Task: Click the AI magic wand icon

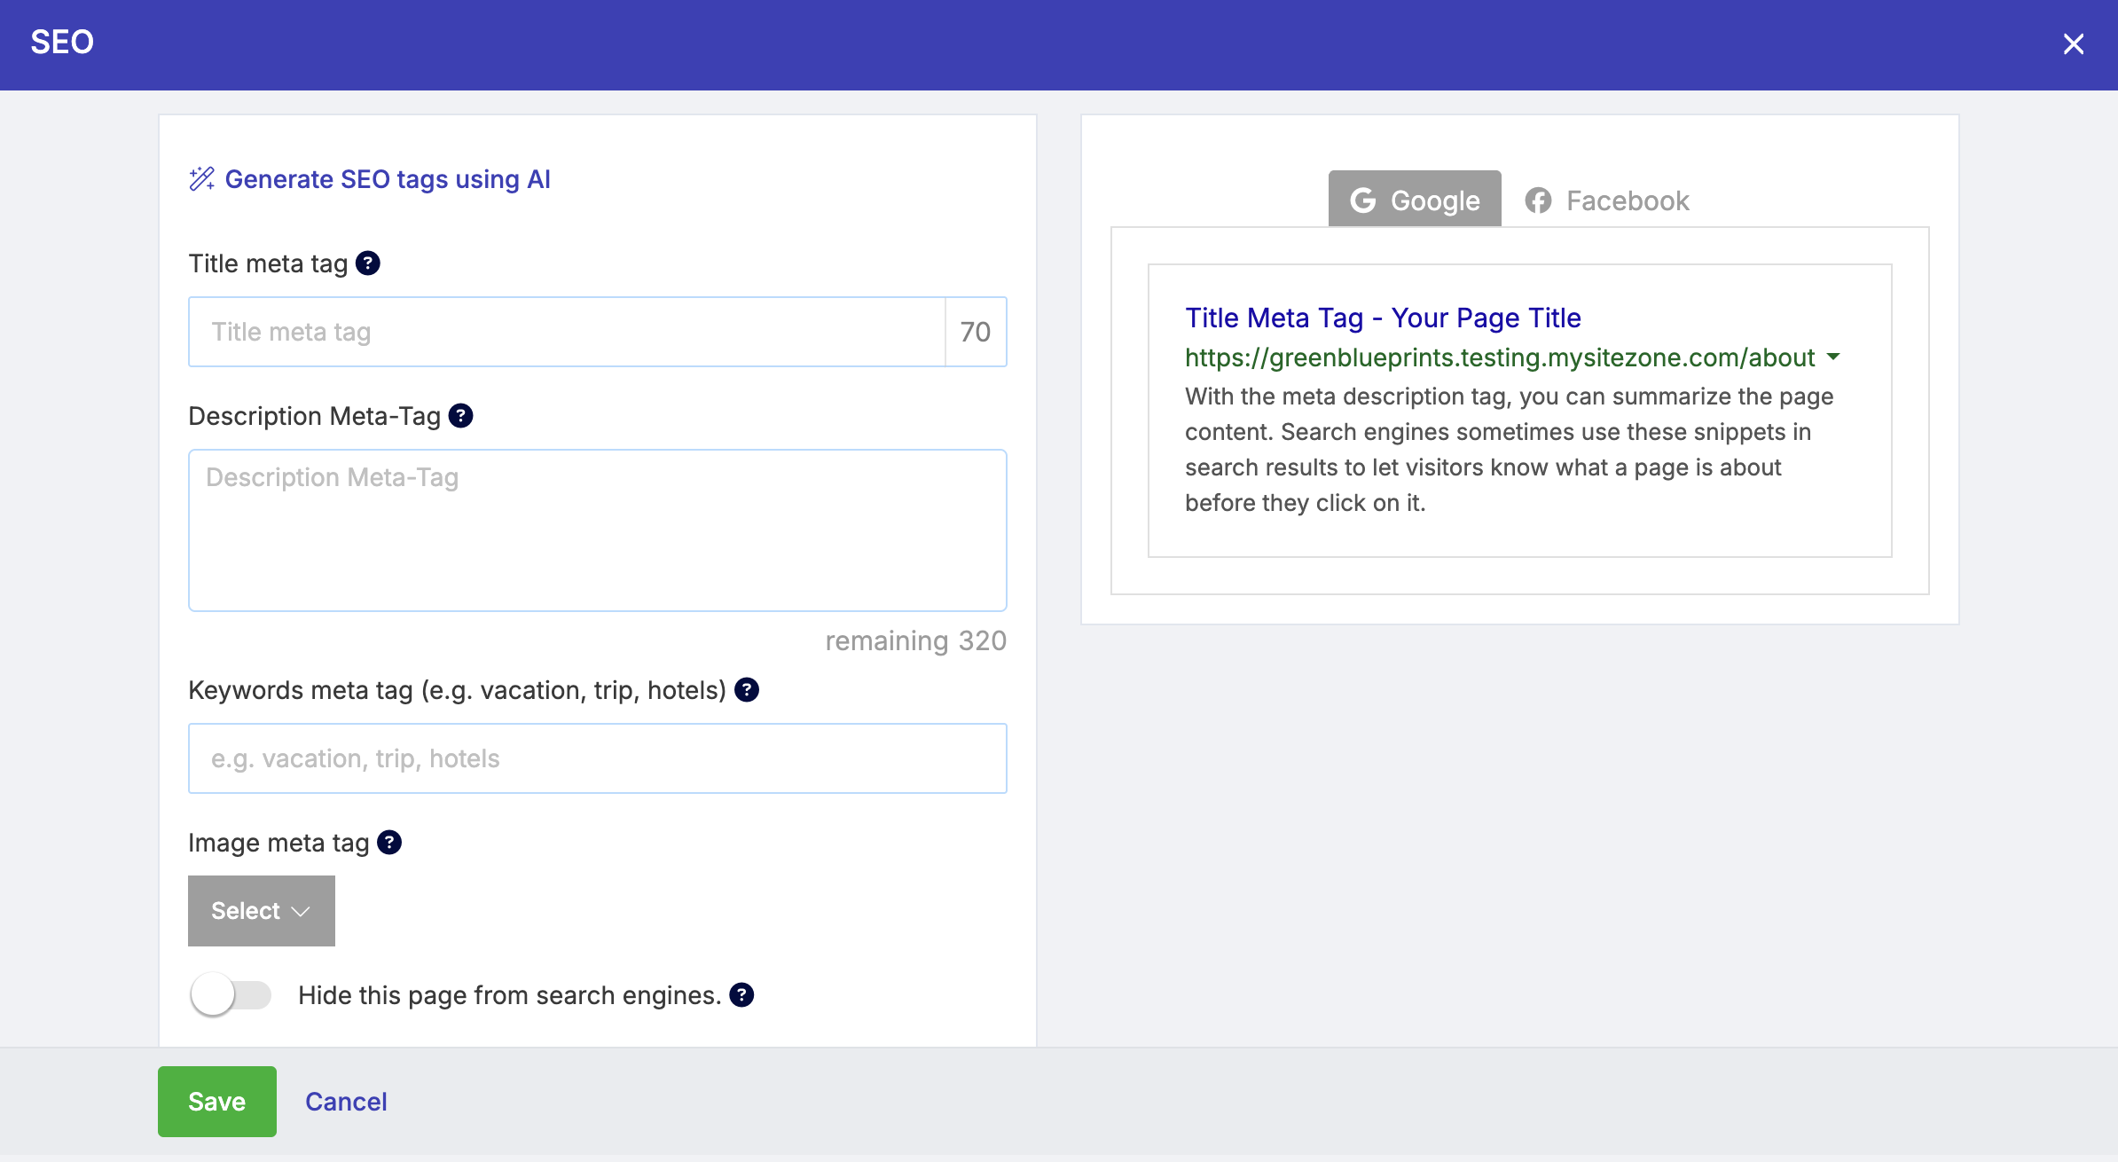Action: [201, 179]
